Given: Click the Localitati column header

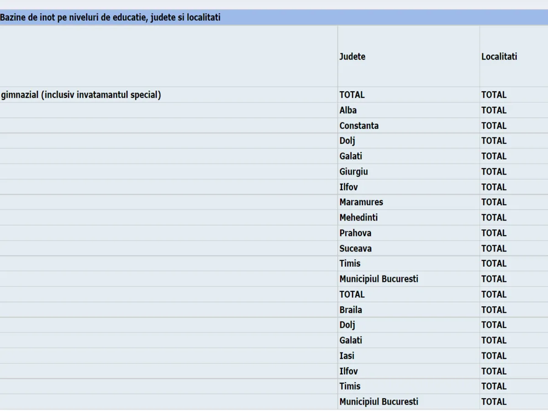Looking at the screenshot, I should point(499,57).
